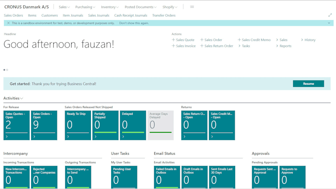Open the Sales Return Orders - Open tile
Viewport: 336px width, 189px height.
(x=194, y=125)
